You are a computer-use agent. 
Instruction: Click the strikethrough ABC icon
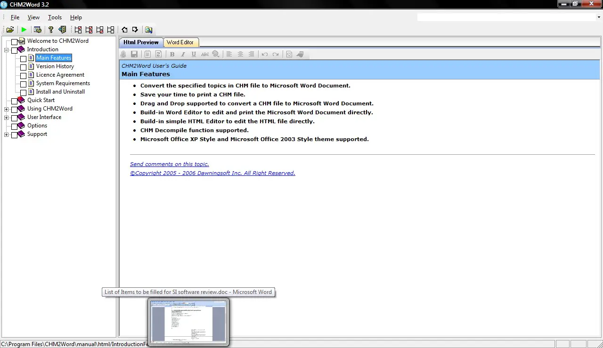(x=205, y=54)
